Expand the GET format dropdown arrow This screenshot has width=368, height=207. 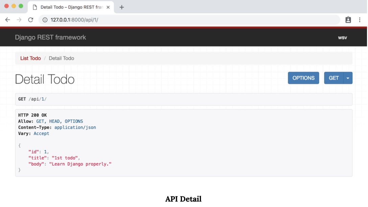coord(348,78)
